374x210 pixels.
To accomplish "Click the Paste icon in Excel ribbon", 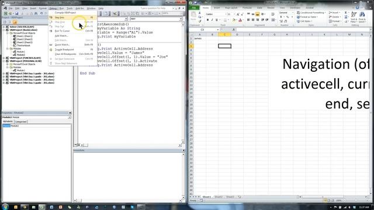I will pos(193,16).
